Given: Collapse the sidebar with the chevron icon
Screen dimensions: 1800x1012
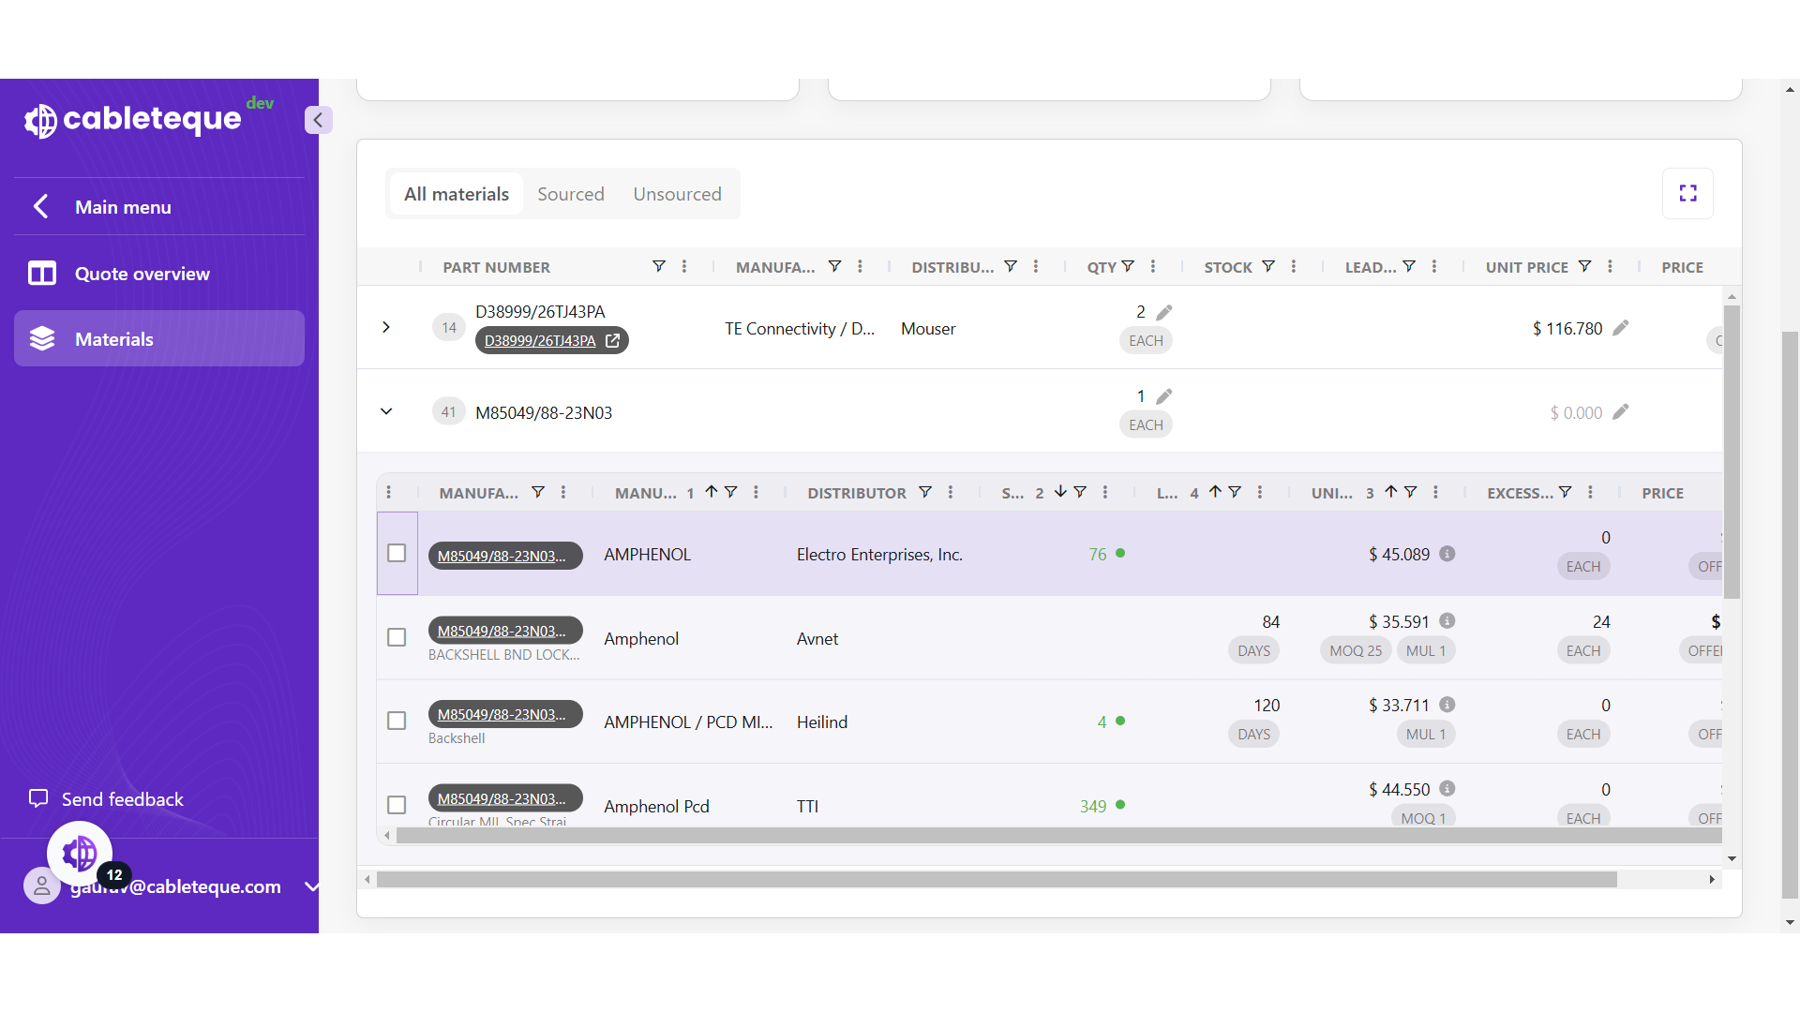Looking at the screenshot, I should coord(318,120).
